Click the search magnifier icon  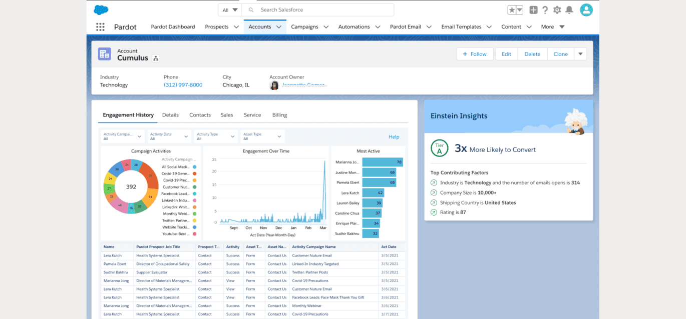[251, 10]
